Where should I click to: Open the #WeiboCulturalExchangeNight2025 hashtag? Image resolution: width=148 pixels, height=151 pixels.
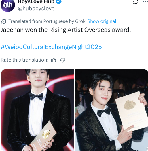pos(51,47)
